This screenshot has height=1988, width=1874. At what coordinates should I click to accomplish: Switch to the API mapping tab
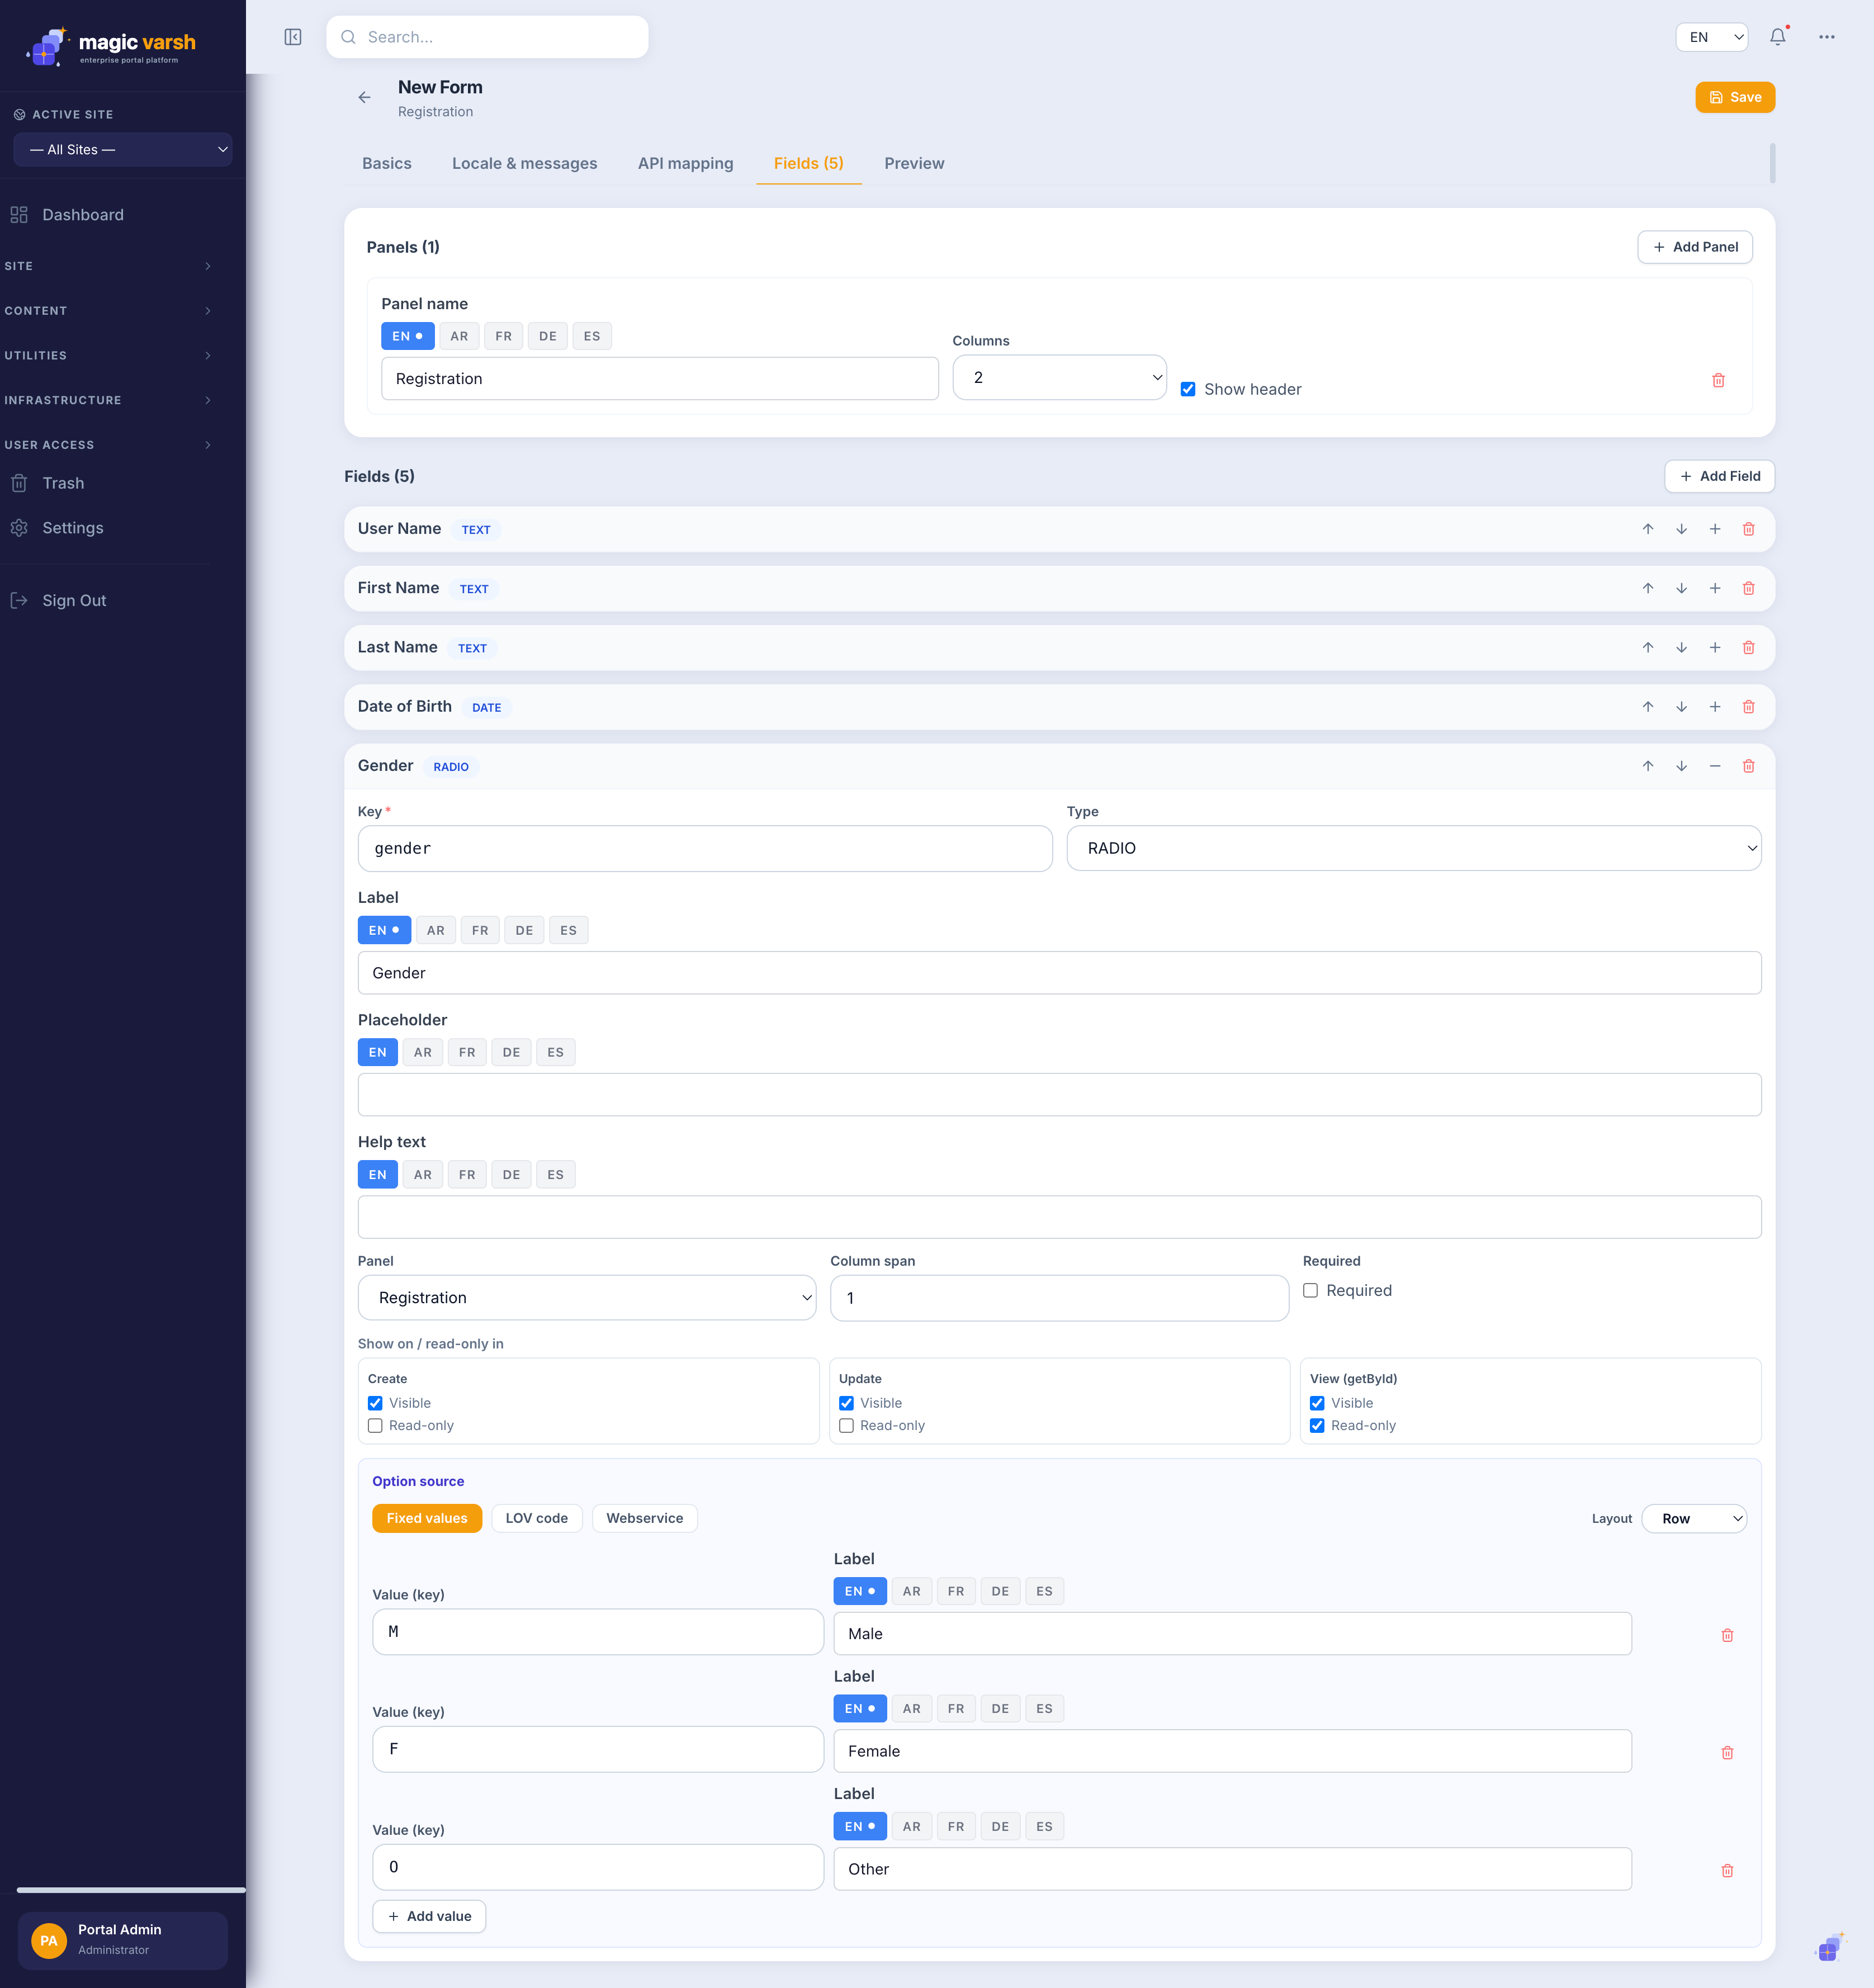pos(685,163)
